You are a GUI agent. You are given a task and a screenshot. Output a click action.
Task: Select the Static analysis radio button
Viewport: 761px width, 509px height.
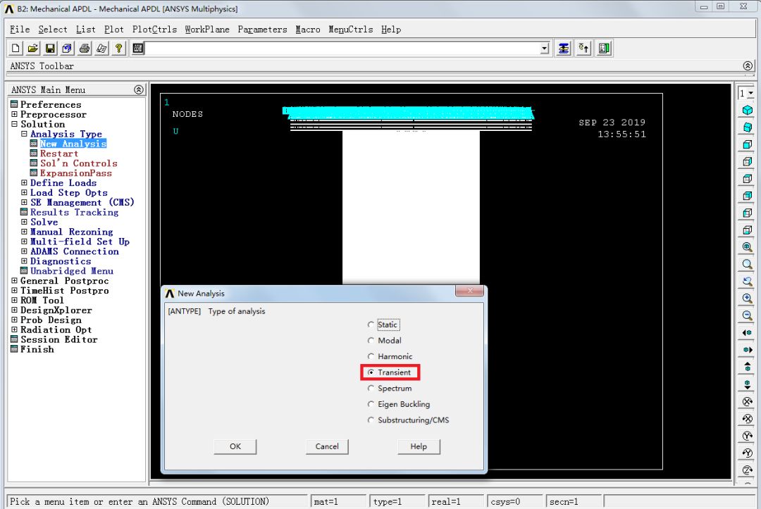tap(371, 325)
